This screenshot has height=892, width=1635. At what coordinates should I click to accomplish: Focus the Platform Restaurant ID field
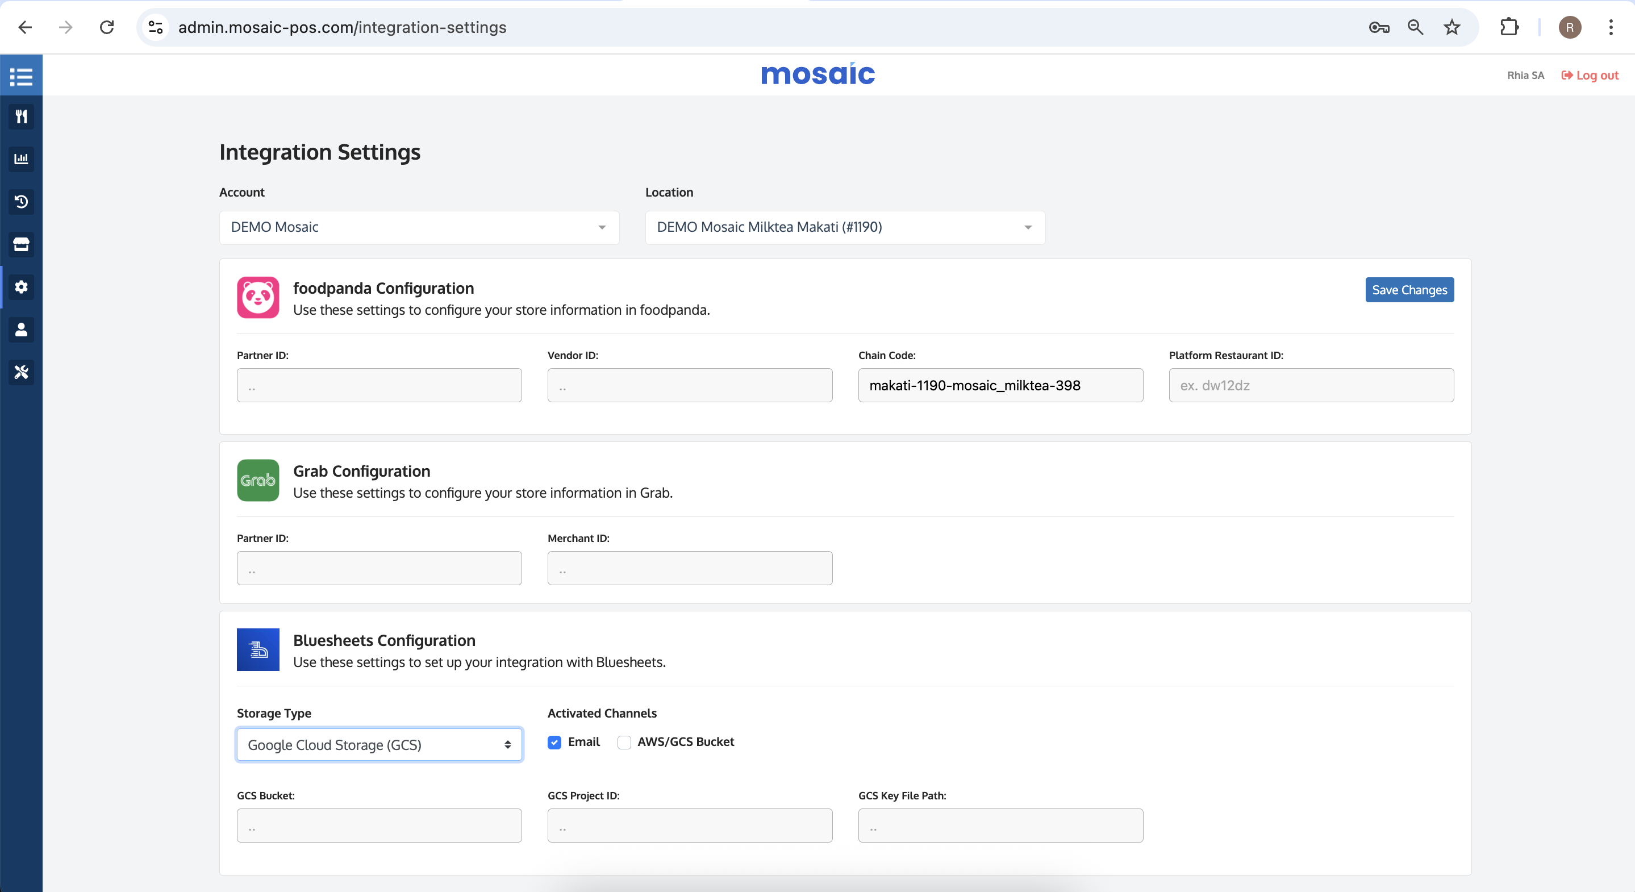(x=1311, y=385)
